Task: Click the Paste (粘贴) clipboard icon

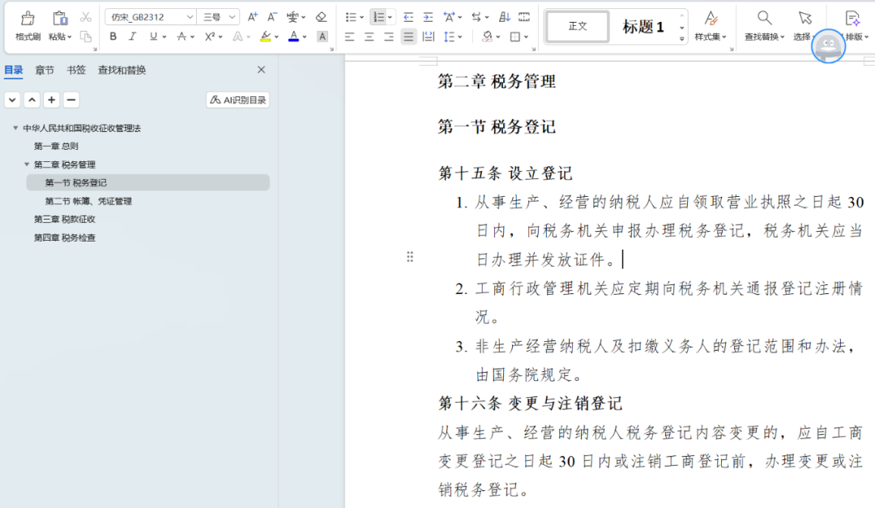Action: pyautogui.click(x=60, y=19)
